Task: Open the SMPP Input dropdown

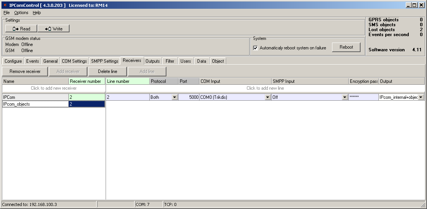Action: pyautogui.click(x=345, y=97)
